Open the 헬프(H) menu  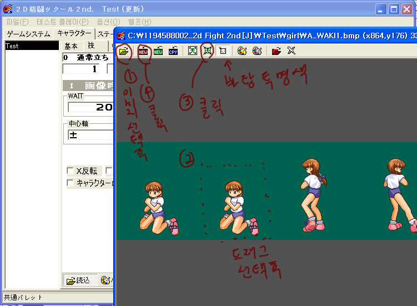139,22
